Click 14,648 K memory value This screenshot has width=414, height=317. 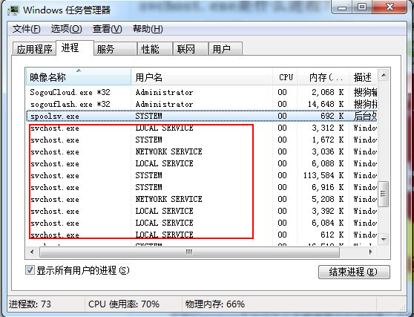click(x=326, y=104)
